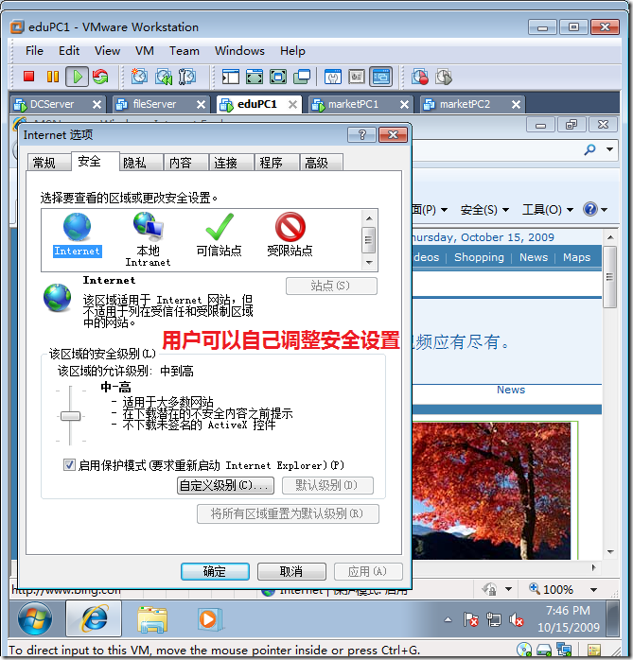
Task: Open the Shopping link on MSN page
Action: point(479,257)
